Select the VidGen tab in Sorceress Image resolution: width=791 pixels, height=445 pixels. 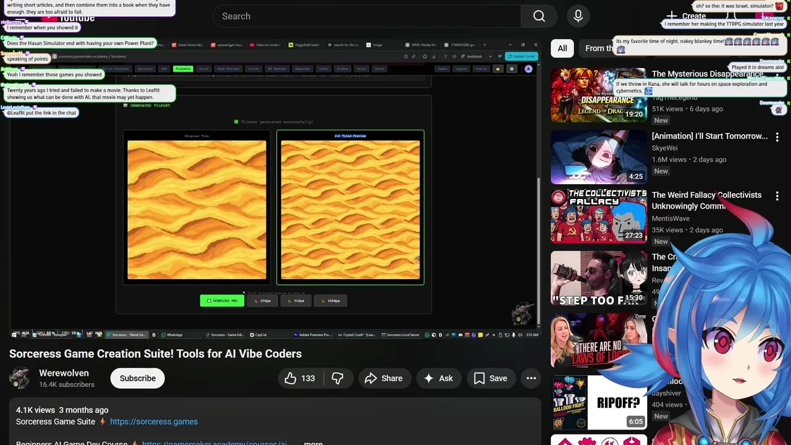[342, 69]
